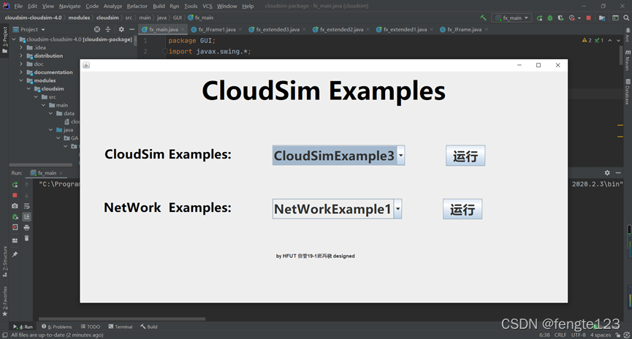Click the Exit icon in the Run panel
Image resolution: width=632 pixels, height=339 pixels.
[15, 227]
